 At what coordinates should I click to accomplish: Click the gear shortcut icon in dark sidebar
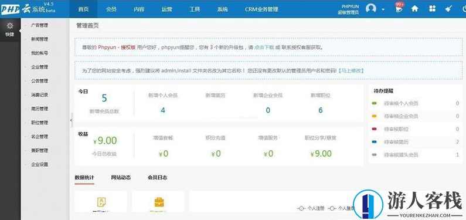10,26
